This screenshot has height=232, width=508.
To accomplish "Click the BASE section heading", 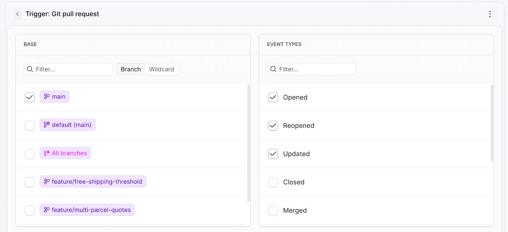I will (30, 44).
